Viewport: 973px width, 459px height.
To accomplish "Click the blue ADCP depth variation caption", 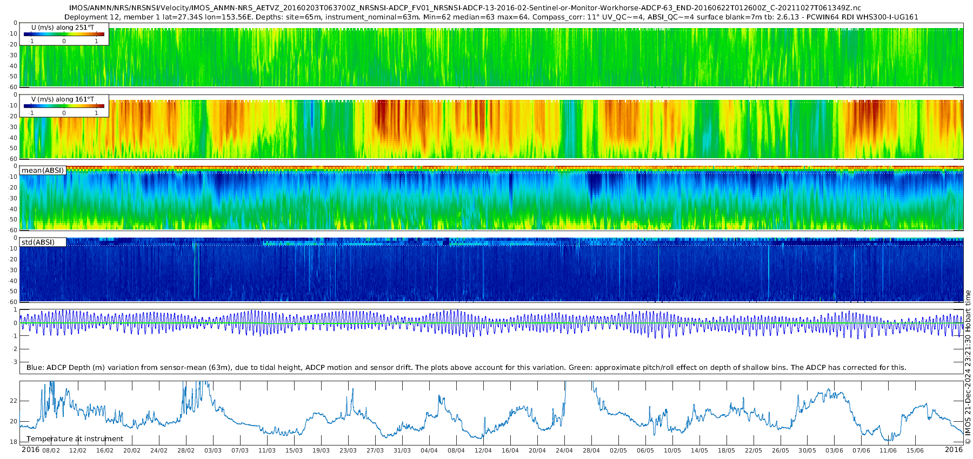I will [466, 368].
